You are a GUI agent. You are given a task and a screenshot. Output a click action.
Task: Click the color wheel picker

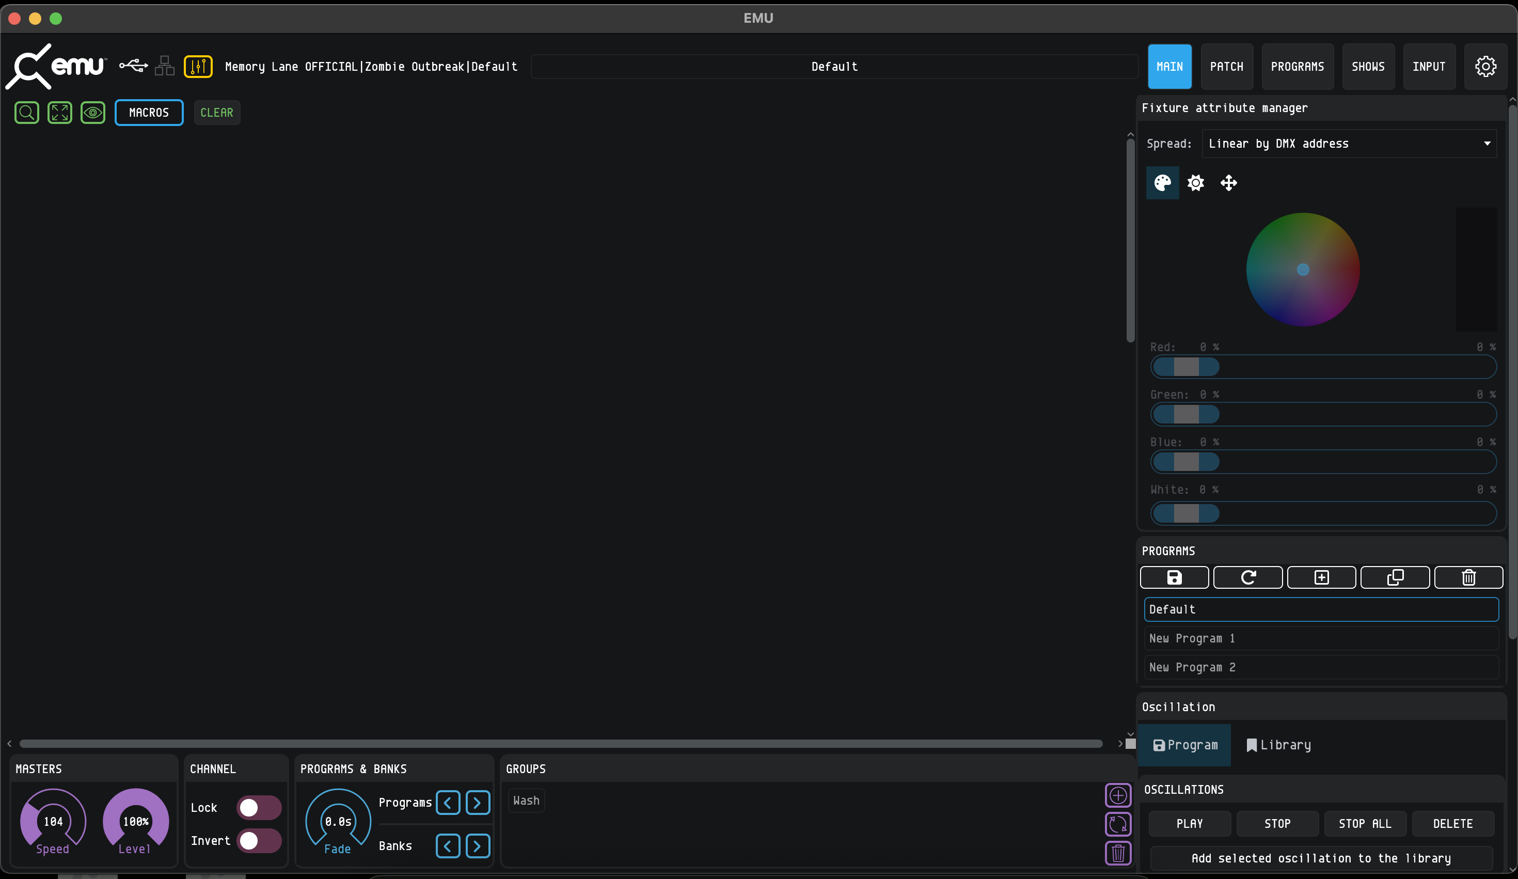[1302, 269]
